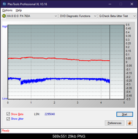The image size is (138, 139).
Task: Click the orange info icon button
Action: (129, 123)
